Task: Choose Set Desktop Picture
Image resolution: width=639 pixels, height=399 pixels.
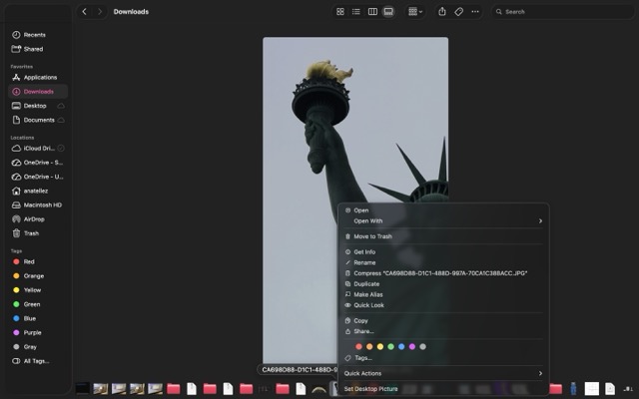Action: tap(443, 389)
